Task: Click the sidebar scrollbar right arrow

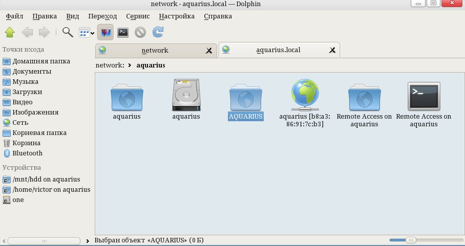Action: tap(88, 241)
